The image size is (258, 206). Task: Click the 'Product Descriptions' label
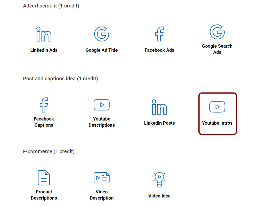pos(44,195)
